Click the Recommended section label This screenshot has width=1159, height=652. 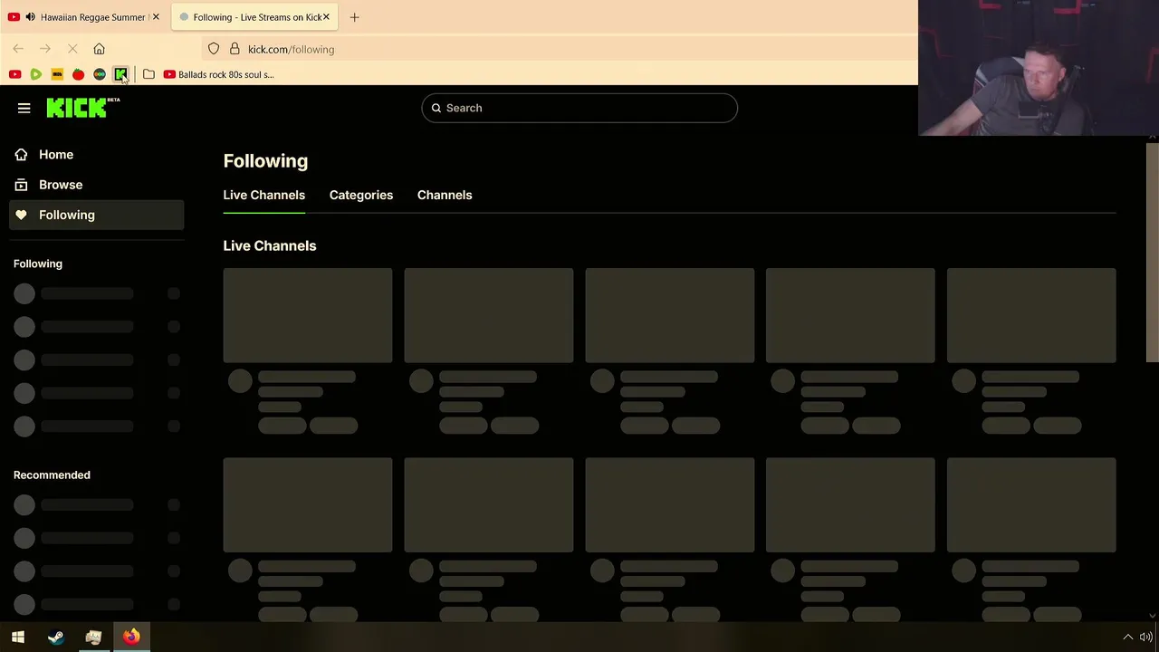coord(52,475)
